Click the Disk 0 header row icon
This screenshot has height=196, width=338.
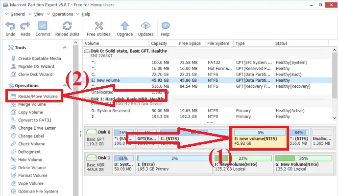pyautogui.click(x=87, y=51)
